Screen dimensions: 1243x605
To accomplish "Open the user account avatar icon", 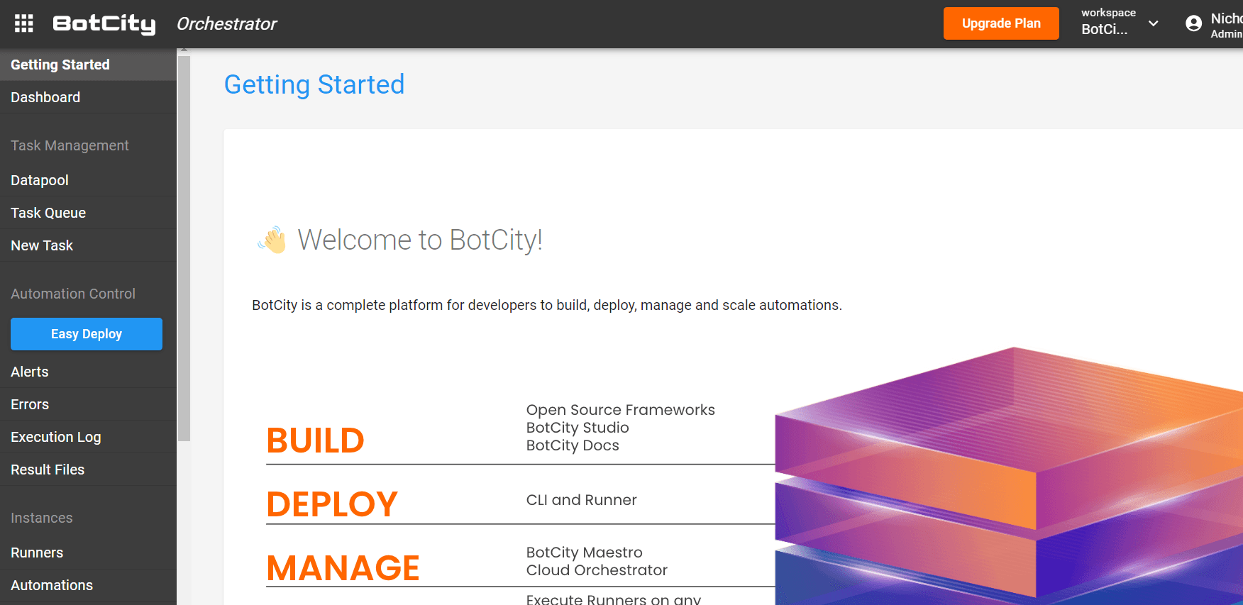I will point(1194,23).
